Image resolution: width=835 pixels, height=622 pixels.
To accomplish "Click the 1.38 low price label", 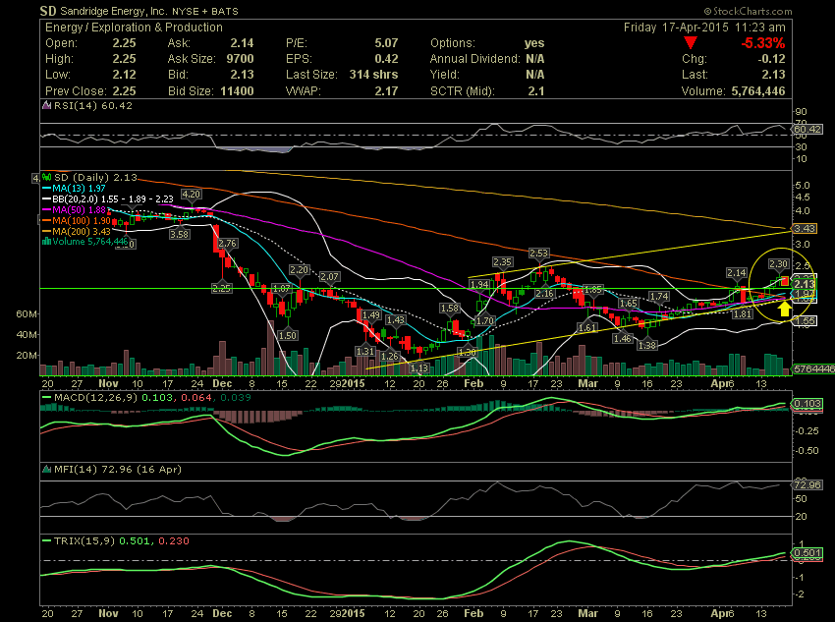I will coord(647,346).
